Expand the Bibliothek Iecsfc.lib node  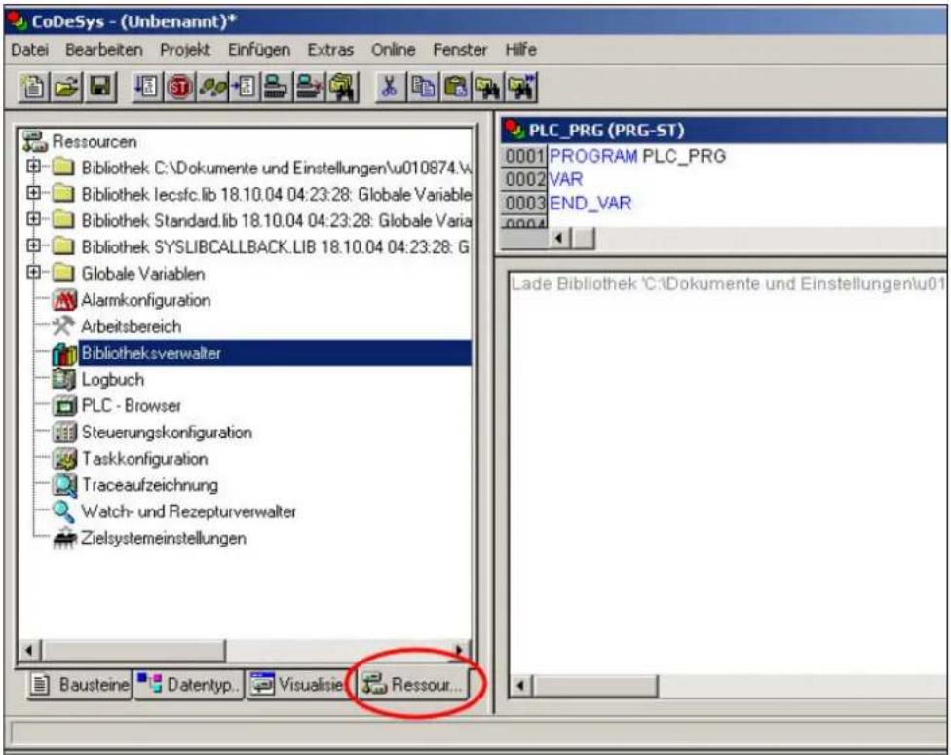click(34, 192)
